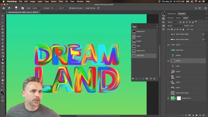Toggle the Sample All Layers checkbox
Viewport: 208px width, 117px height.
coord(70,8)
